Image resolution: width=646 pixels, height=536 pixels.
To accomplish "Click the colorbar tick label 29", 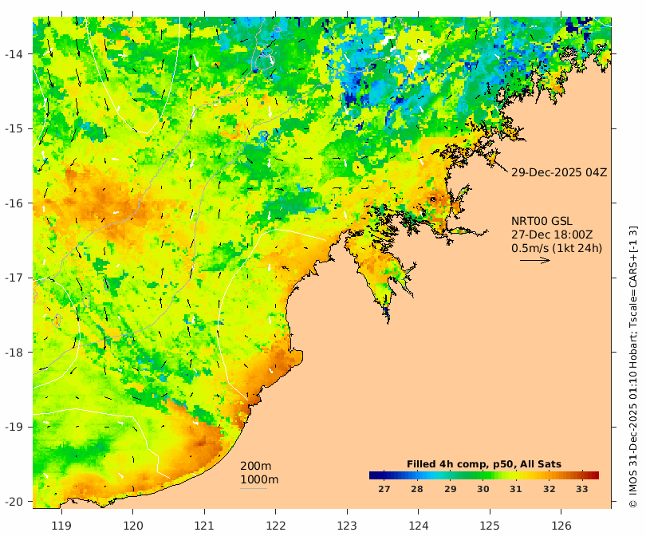I will [450, 489].
